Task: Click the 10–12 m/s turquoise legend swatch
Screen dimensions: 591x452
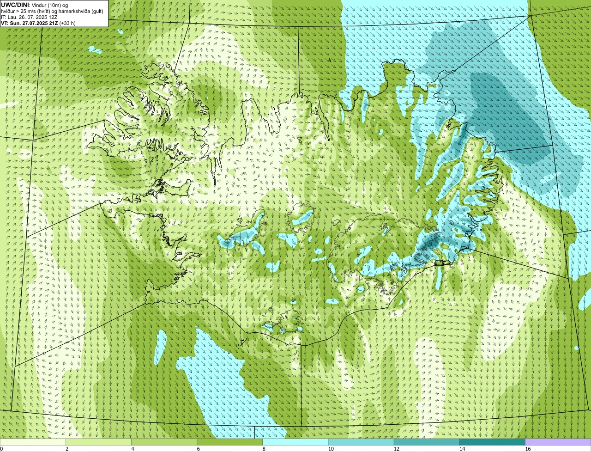Action: (x=361, y=442)
